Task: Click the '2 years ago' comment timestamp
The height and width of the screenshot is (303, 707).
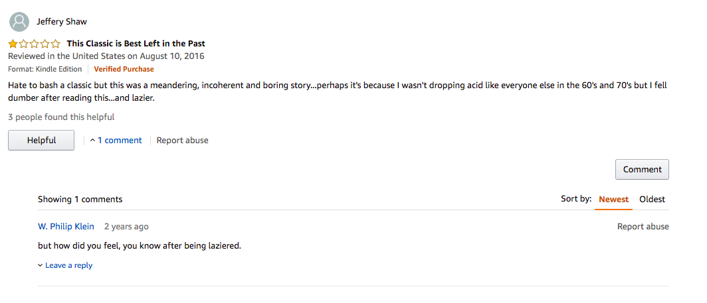Action: tap(126, 227)
